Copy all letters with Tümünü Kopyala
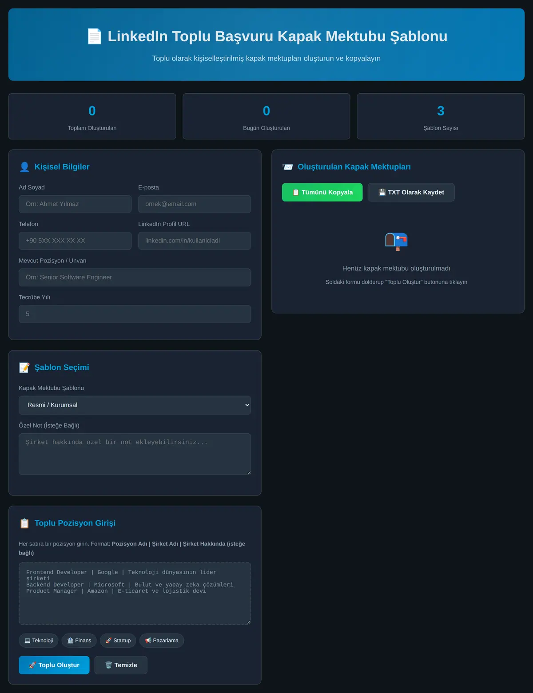 (x=322, y=192)
